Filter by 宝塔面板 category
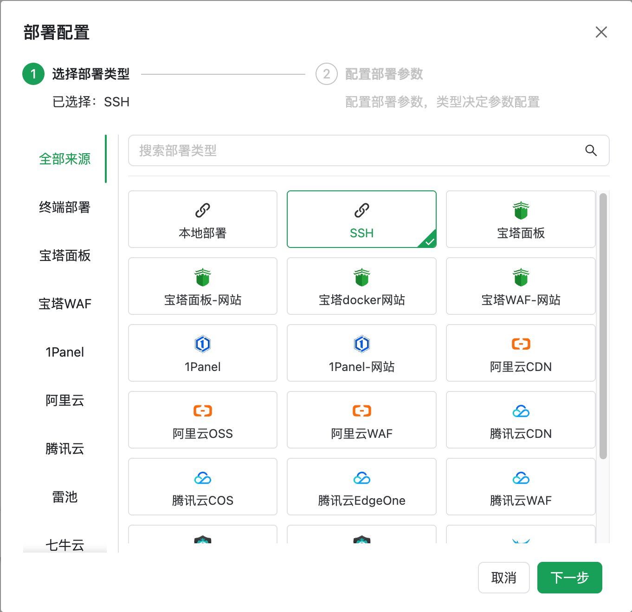This screenshot has height=612, width=632. coord(65,255)
